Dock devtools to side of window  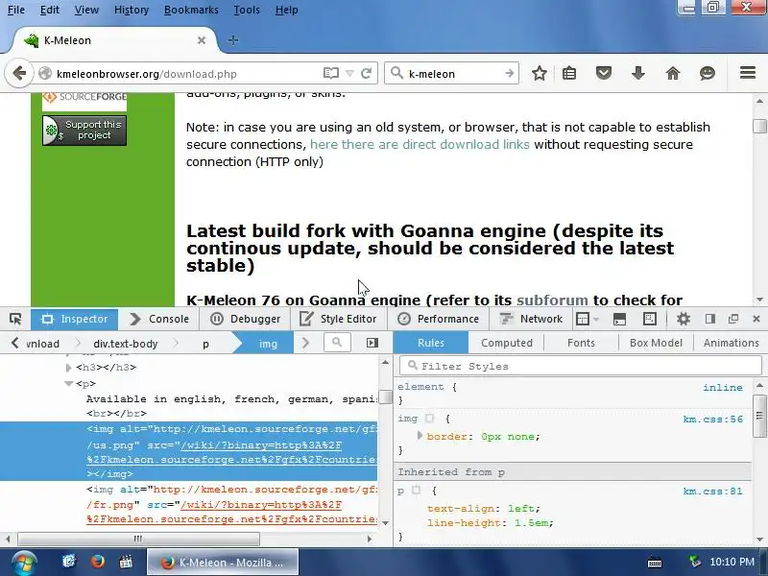710,319
